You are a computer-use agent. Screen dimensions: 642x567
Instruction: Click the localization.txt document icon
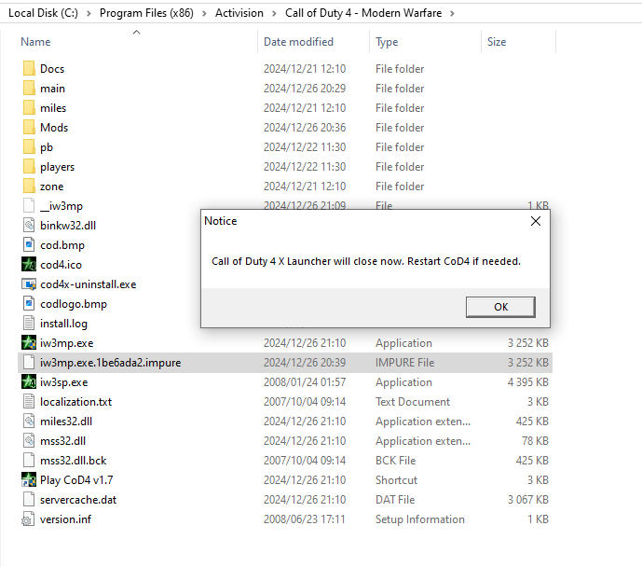(x=29, y=402)
